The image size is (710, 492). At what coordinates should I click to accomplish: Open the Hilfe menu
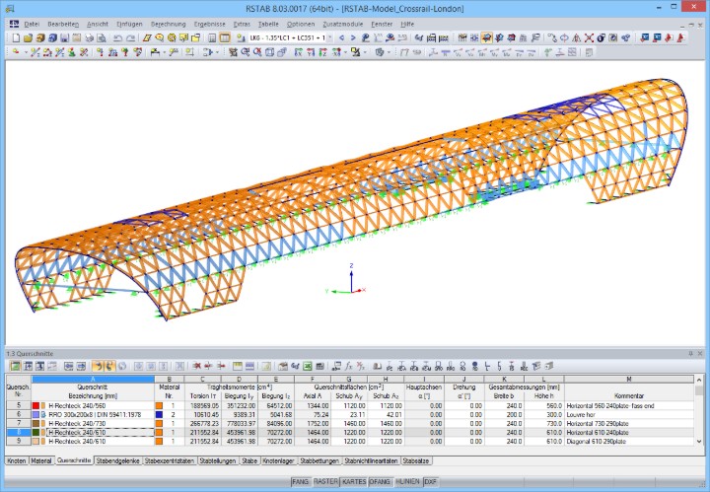click(x=407, y=24)
